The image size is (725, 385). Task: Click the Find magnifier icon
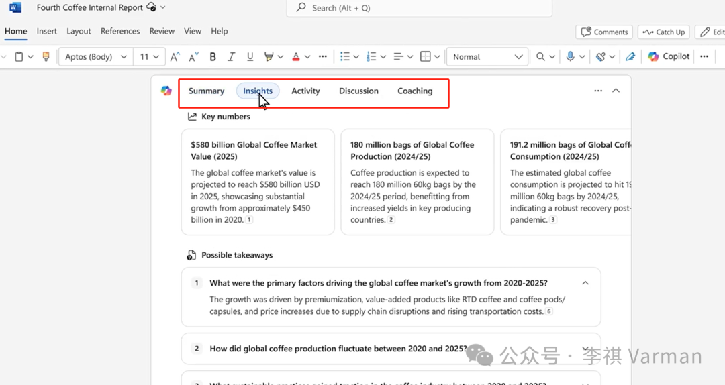540,57
